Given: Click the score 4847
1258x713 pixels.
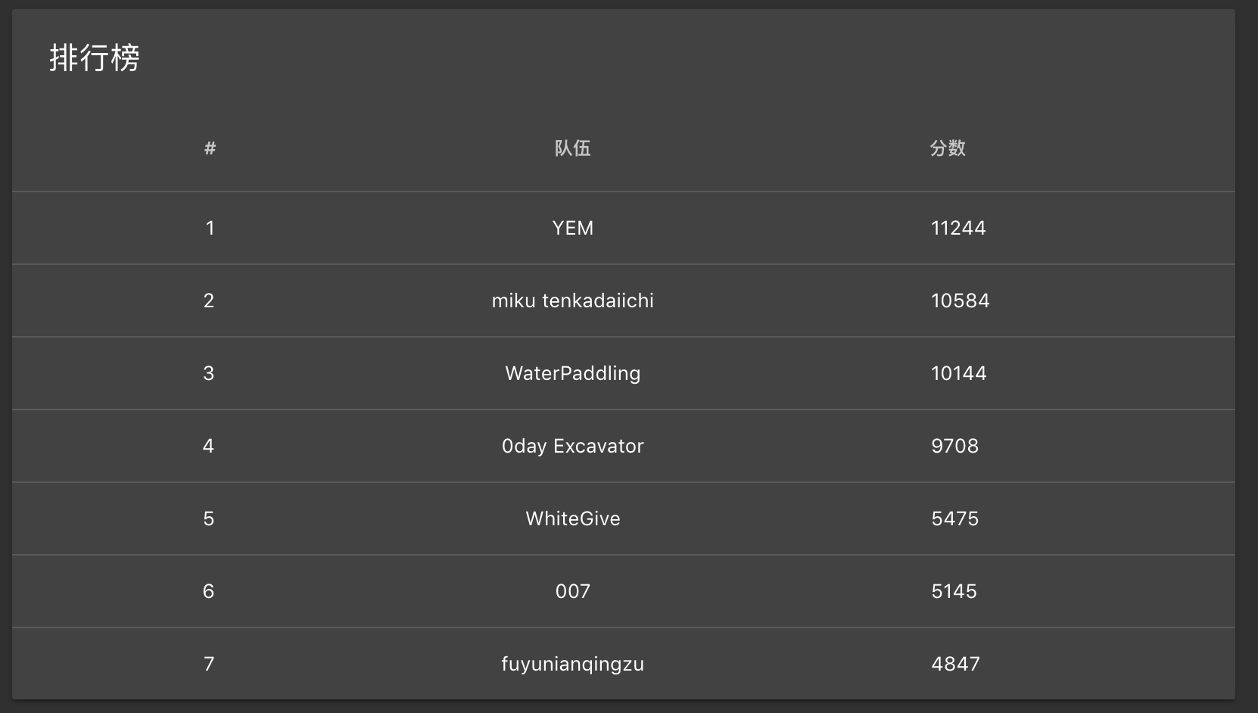Looking at the screenshot, I should click(x=955, y=664).
